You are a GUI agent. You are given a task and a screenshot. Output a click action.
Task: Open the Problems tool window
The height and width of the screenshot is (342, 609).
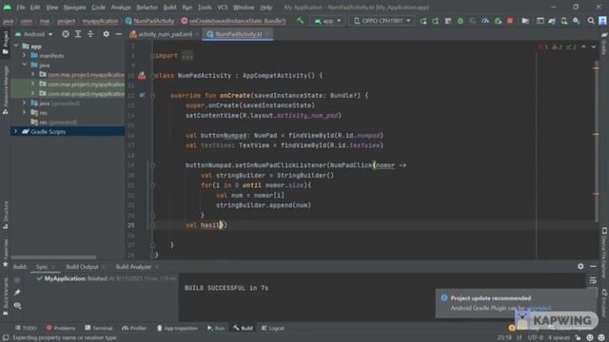tap(61, 328)
